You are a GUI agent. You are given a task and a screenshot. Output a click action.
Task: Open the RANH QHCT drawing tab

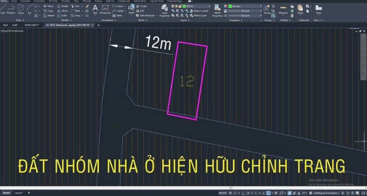click(32, 25)
